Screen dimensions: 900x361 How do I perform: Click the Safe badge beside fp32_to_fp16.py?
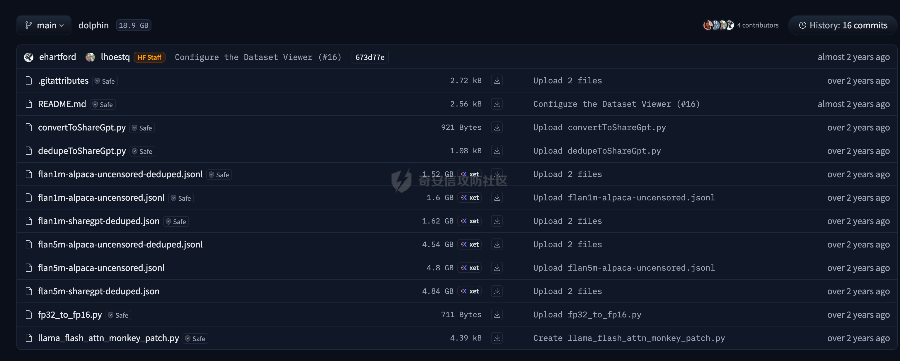tap(118, 315)
